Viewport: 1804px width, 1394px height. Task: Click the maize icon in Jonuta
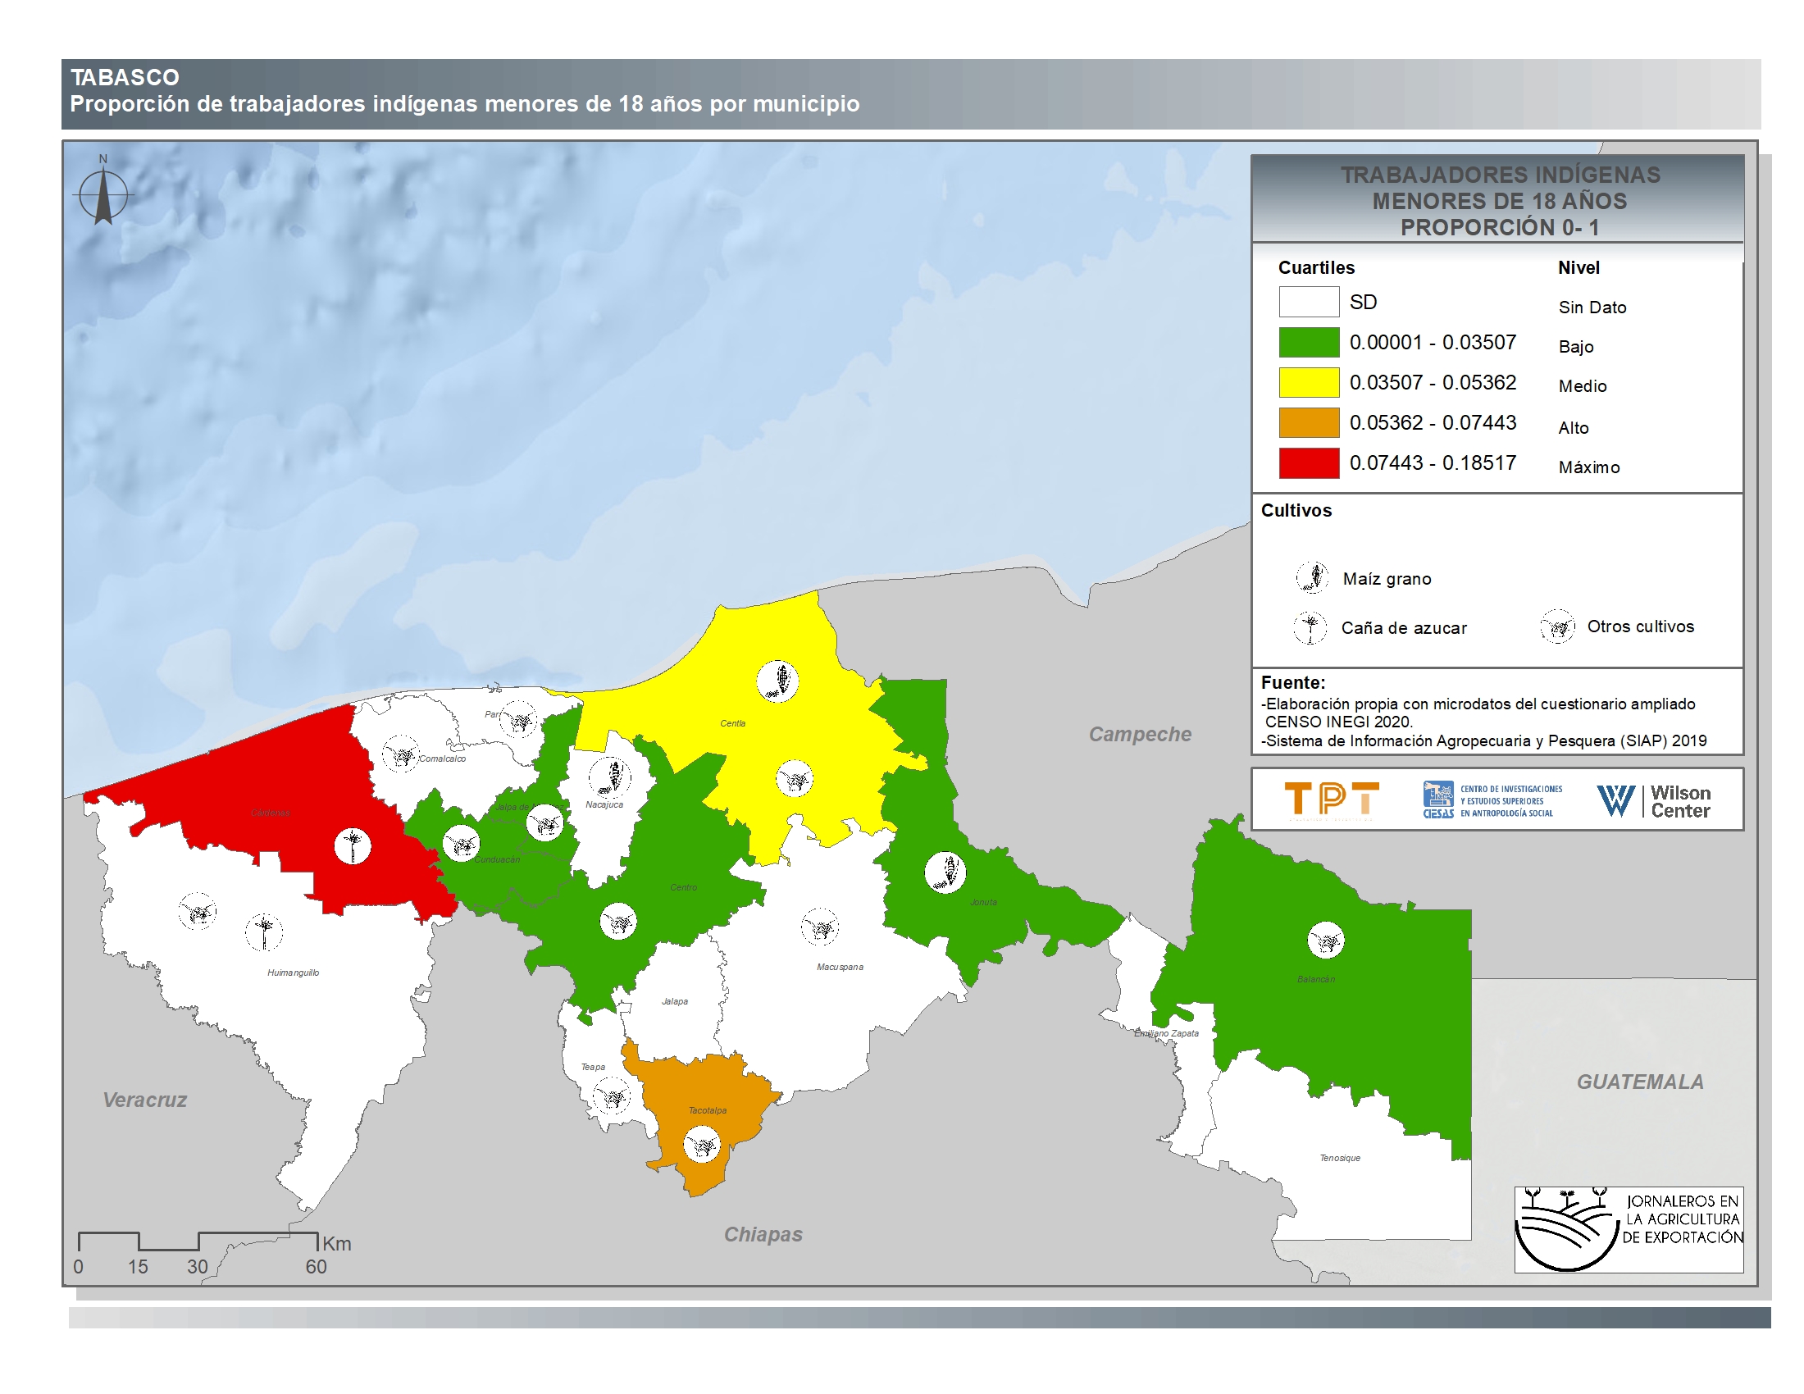coord(945,872)
